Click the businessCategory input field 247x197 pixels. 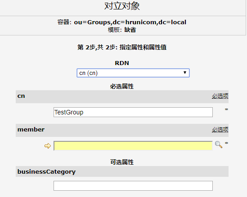point(133,186)
